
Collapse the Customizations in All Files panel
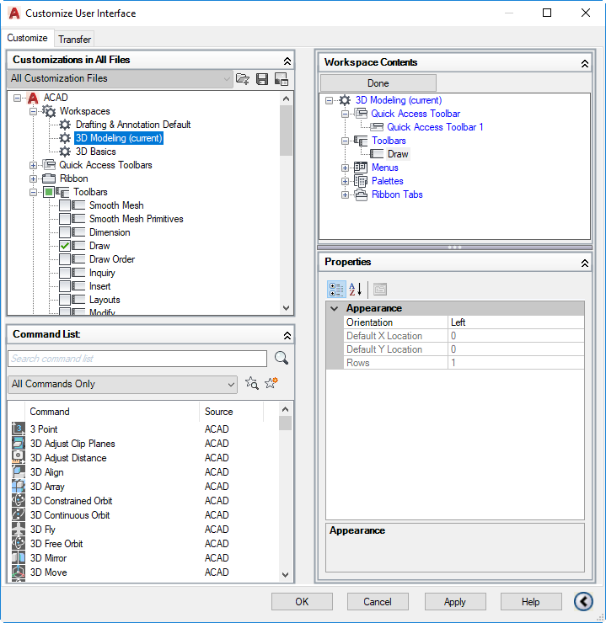287,61
